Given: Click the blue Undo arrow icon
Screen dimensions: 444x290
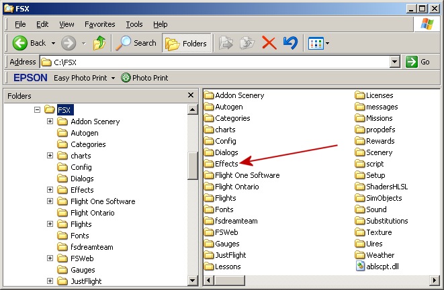Looking at the screenshot, I should [x=290, y=43].
